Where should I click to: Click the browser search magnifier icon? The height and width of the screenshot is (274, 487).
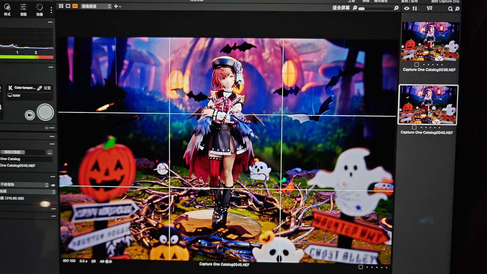[450, 9]
